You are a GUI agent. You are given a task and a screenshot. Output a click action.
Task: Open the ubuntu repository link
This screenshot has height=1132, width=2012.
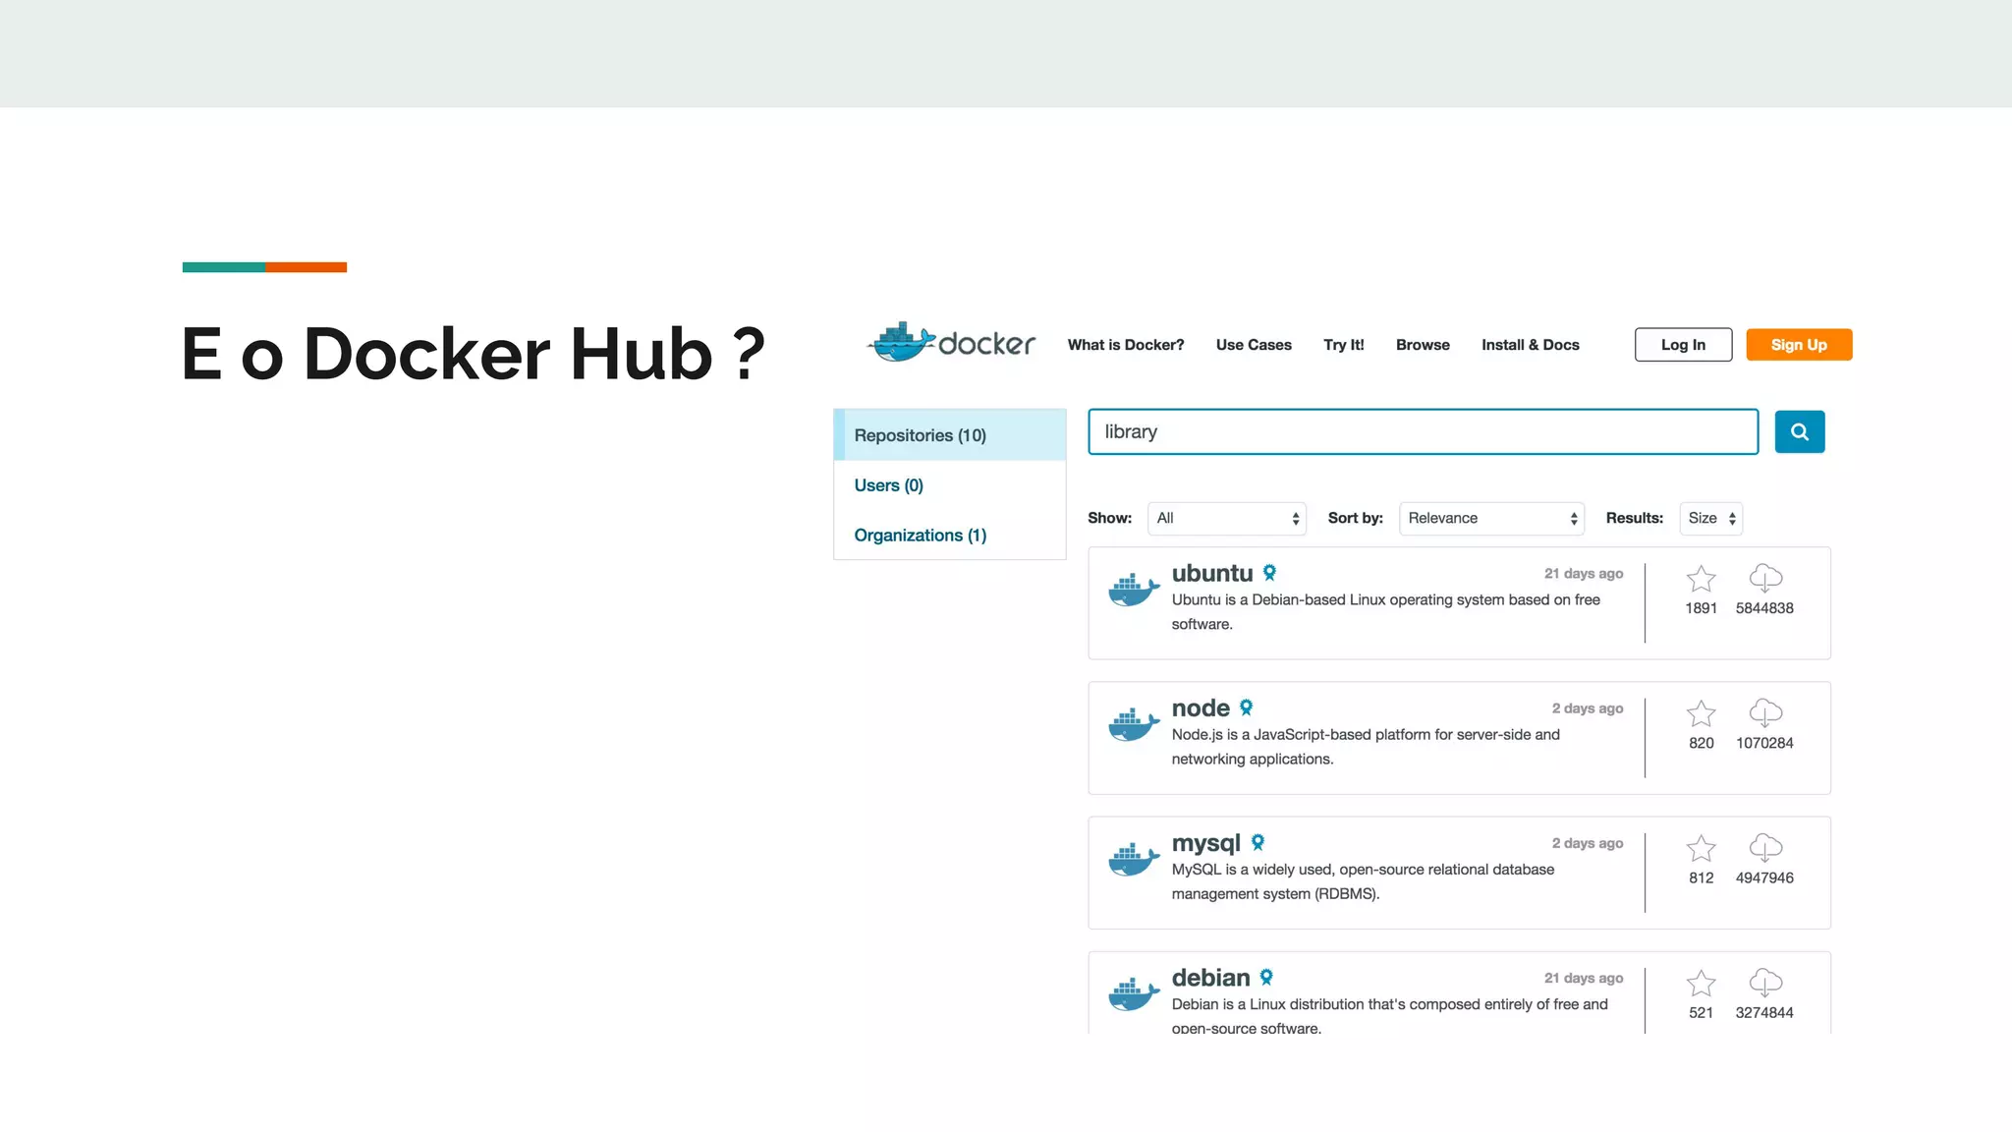pyautogui.click(x=1211, y=573)
